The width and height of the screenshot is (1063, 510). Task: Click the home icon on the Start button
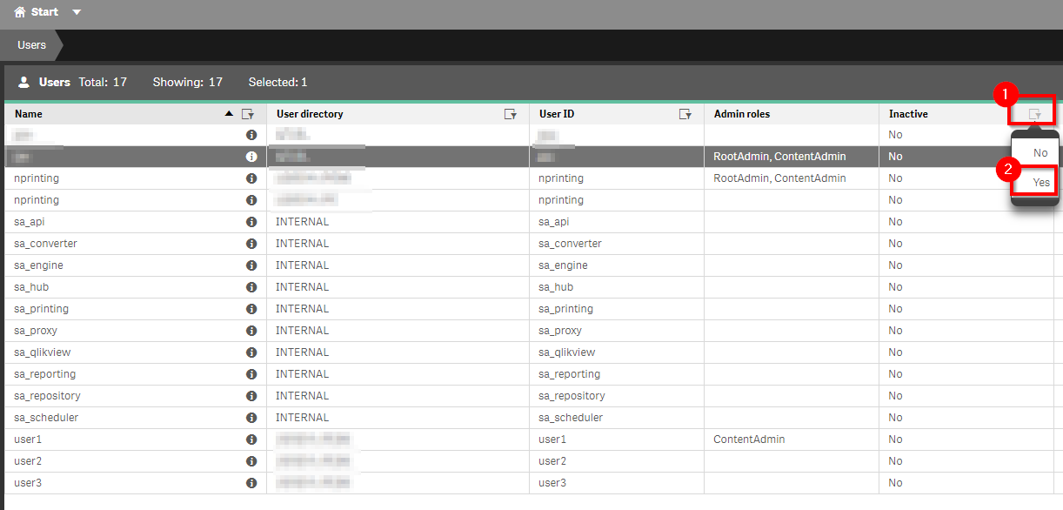pos(20,12)
